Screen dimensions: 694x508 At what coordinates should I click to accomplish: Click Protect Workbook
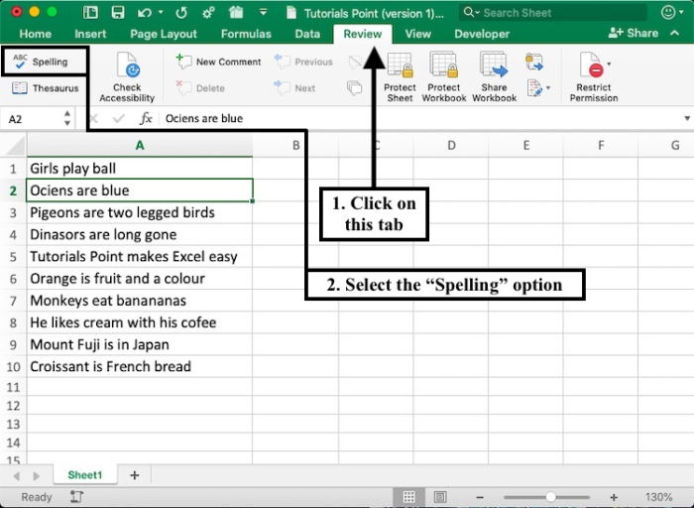444,77
